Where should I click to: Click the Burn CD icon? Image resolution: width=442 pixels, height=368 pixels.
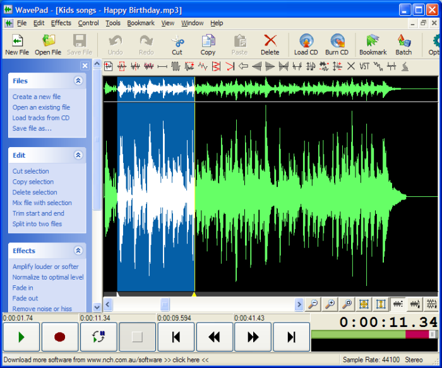[x=337, y=45]
